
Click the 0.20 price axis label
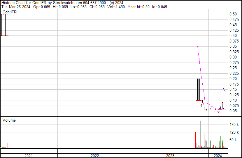coord(233,79)
